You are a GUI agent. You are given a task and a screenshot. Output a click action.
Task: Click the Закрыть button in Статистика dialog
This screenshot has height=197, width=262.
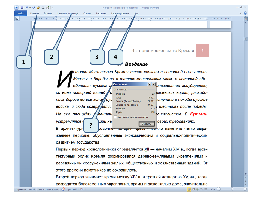pos(146,124)
